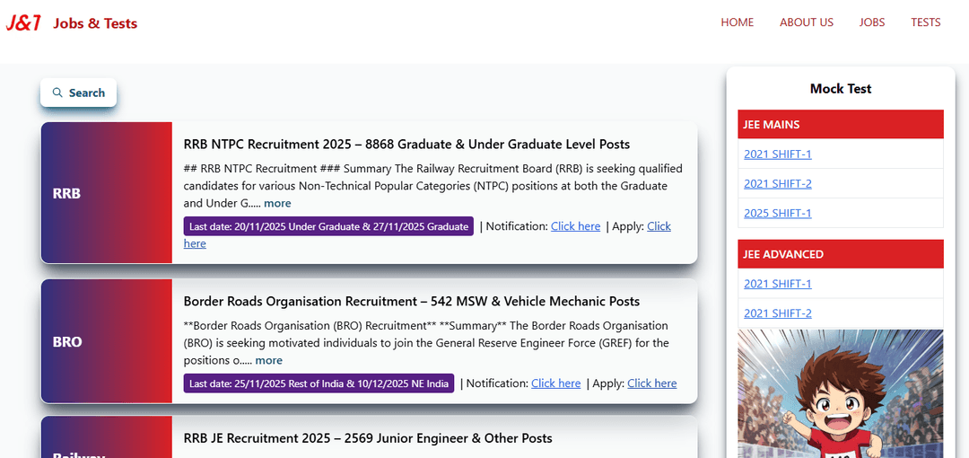Open JEE Advanced 2021 SHIFT-1 test
The height and width of the screenshot is (458, 969).
(x=777, y=284)
